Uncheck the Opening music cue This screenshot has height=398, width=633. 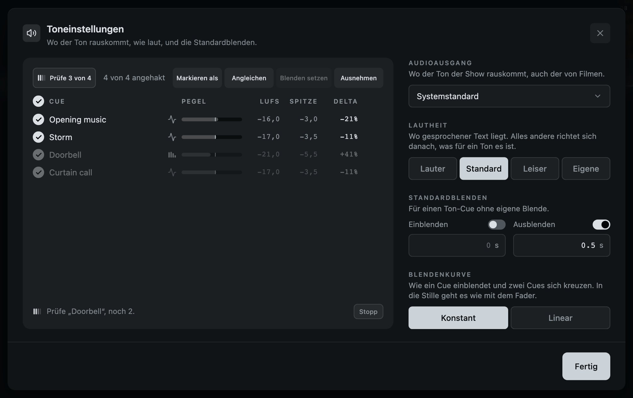click(x=38, y=119)
